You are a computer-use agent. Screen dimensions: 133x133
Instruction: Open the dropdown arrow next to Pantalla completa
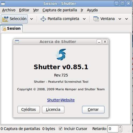[84, 19]
